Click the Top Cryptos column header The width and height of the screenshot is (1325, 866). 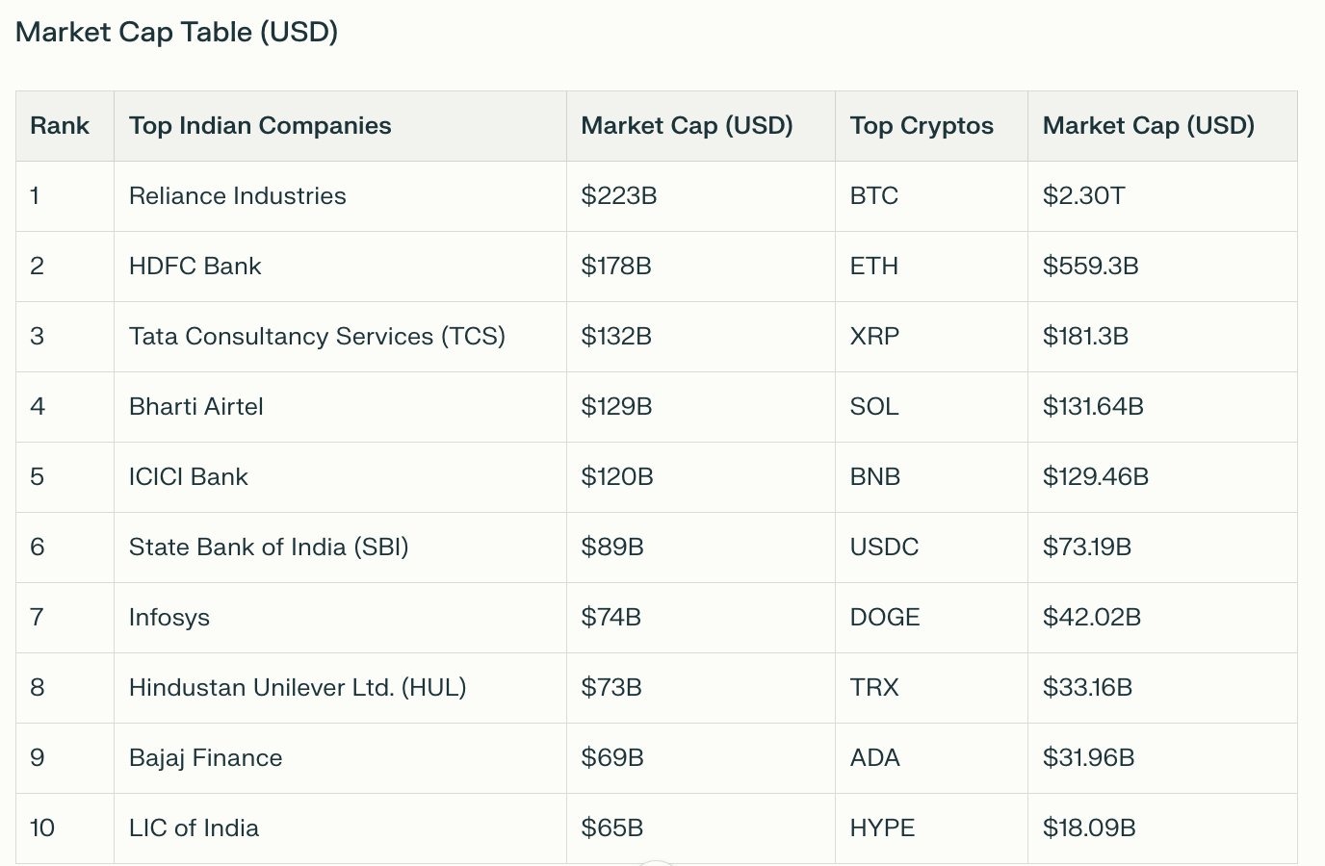pyautogui.click(x=922, y=126)
